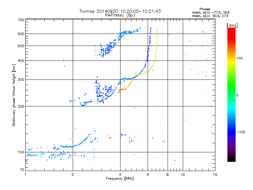Click the y-axis tick label '600'
Viewport: 253px width, 190px height.
pyautogui.click(x=21, y=34)
